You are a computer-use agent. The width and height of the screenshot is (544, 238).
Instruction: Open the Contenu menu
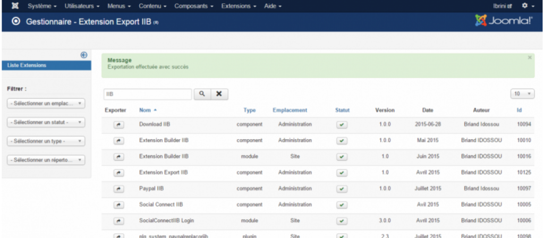pyautogui.click(x=152, y=6)
